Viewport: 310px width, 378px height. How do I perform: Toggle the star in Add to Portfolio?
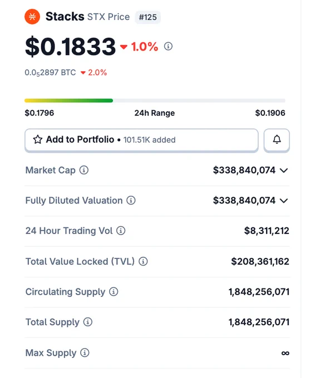pyautogui.click(x=38, y=140)
